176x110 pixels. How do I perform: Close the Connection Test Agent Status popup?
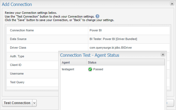163,55
